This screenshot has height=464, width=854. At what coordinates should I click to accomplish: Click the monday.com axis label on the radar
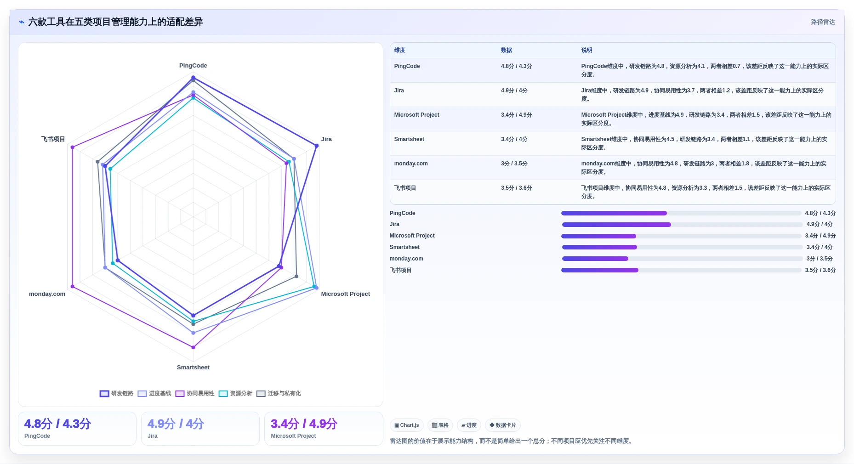[47, 294]
